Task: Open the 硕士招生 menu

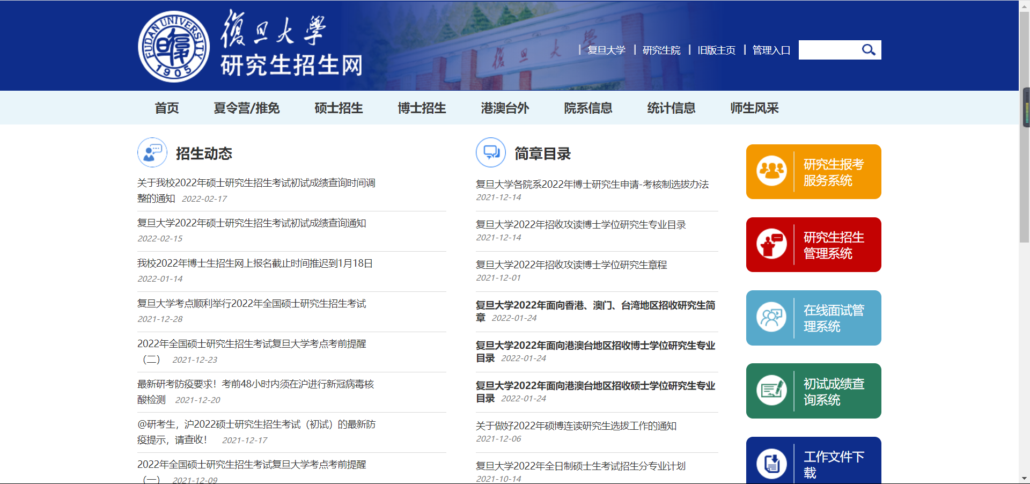Action: [x=339, y=108]
